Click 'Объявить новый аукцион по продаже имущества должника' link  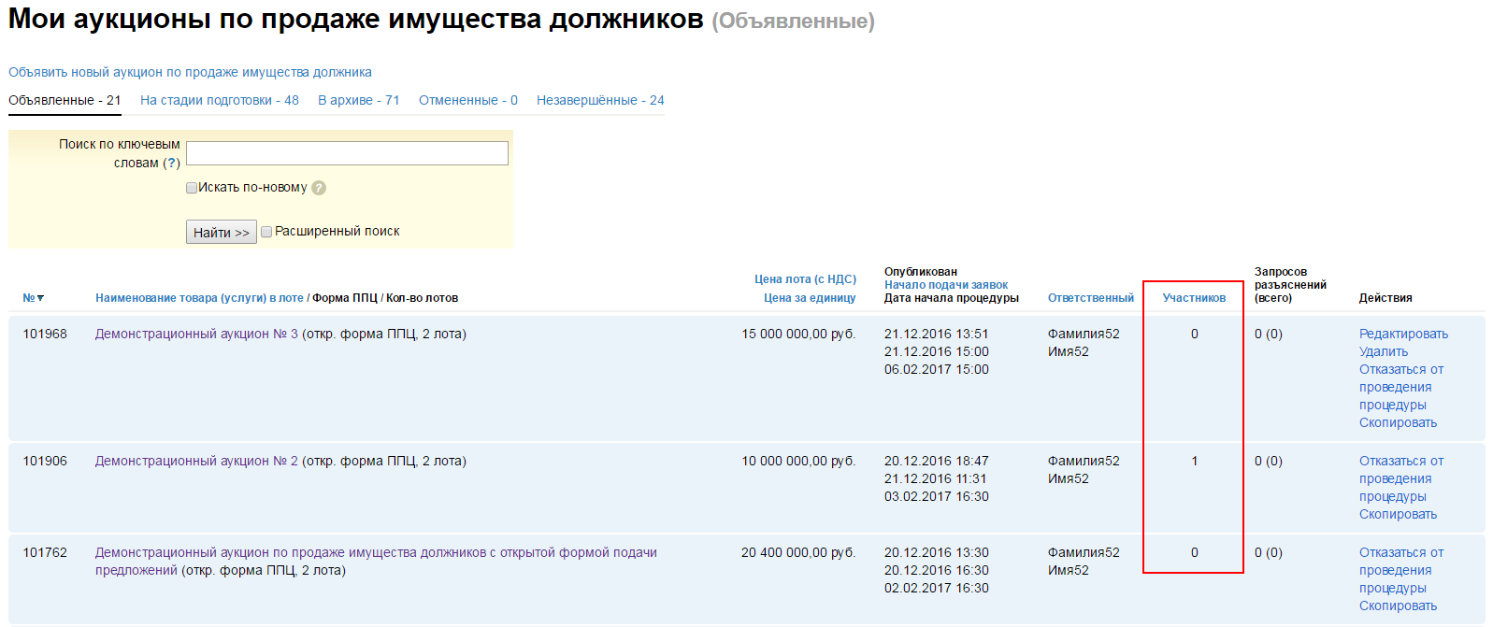[190, 72]
